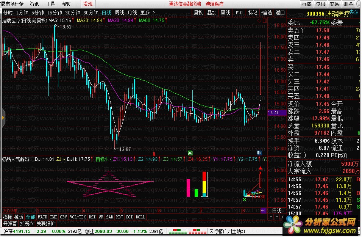
Task: Click the purple '--' box on the date axis
Action: [x=263, y=210]
